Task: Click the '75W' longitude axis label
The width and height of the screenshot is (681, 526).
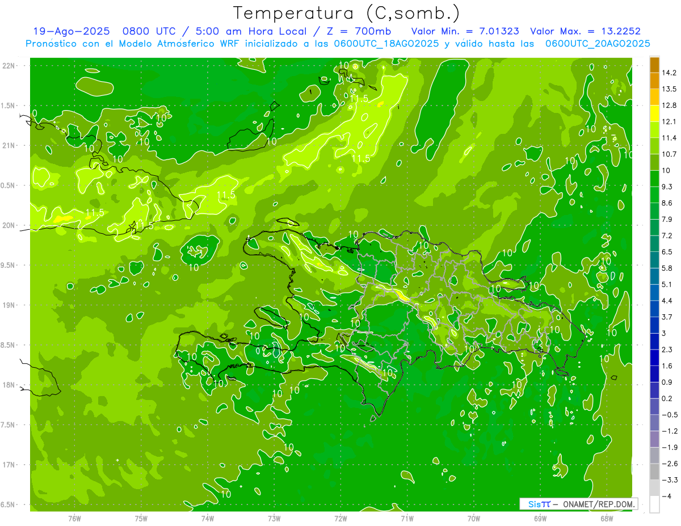Action: click(x=141, y=518)
